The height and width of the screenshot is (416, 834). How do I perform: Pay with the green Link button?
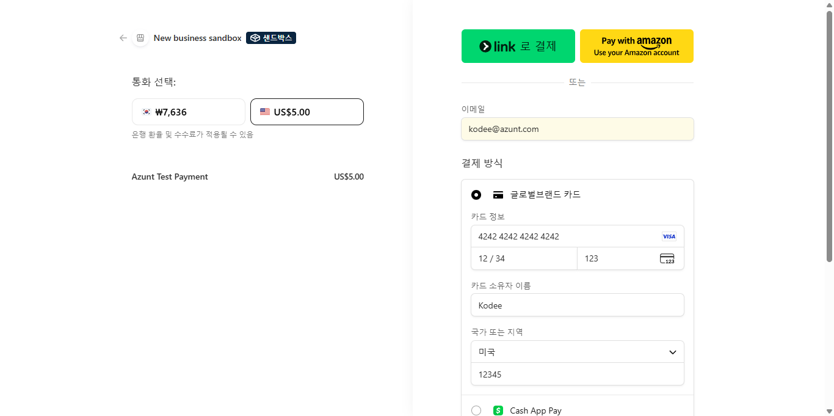(518, 46)
